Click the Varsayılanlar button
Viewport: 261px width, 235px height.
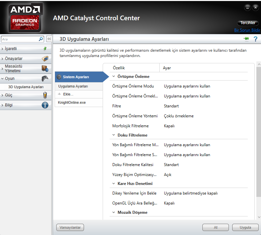pyautogui.click(x=70, y=227)
